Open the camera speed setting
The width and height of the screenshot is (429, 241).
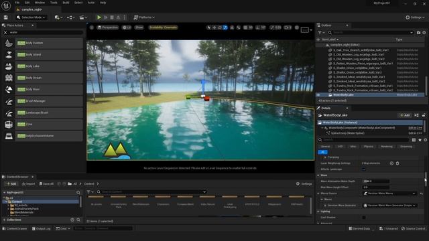[288, 27]
